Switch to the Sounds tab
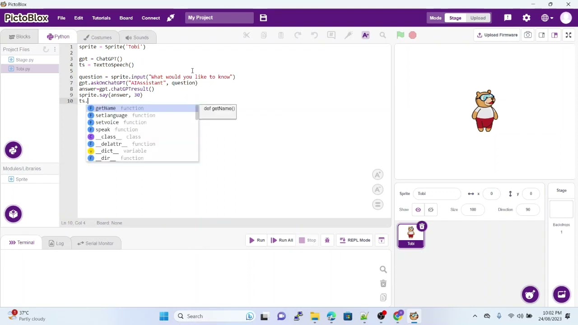This screenshot has width=578, height=325. [x=137, y=37]
